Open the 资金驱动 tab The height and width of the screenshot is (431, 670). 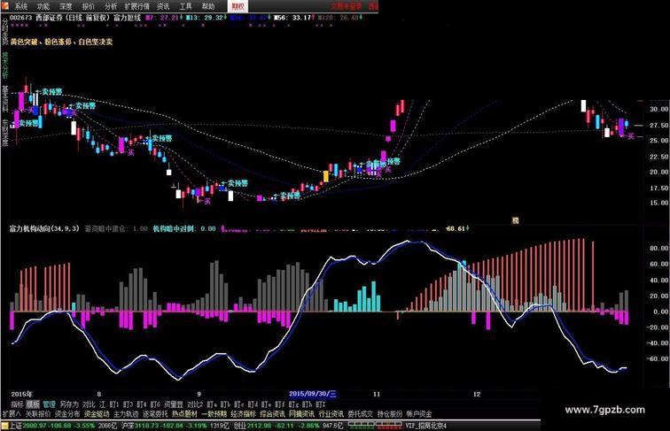97,414
